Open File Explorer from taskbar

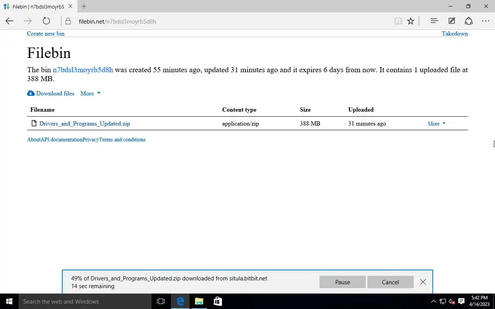click(199, 301)
